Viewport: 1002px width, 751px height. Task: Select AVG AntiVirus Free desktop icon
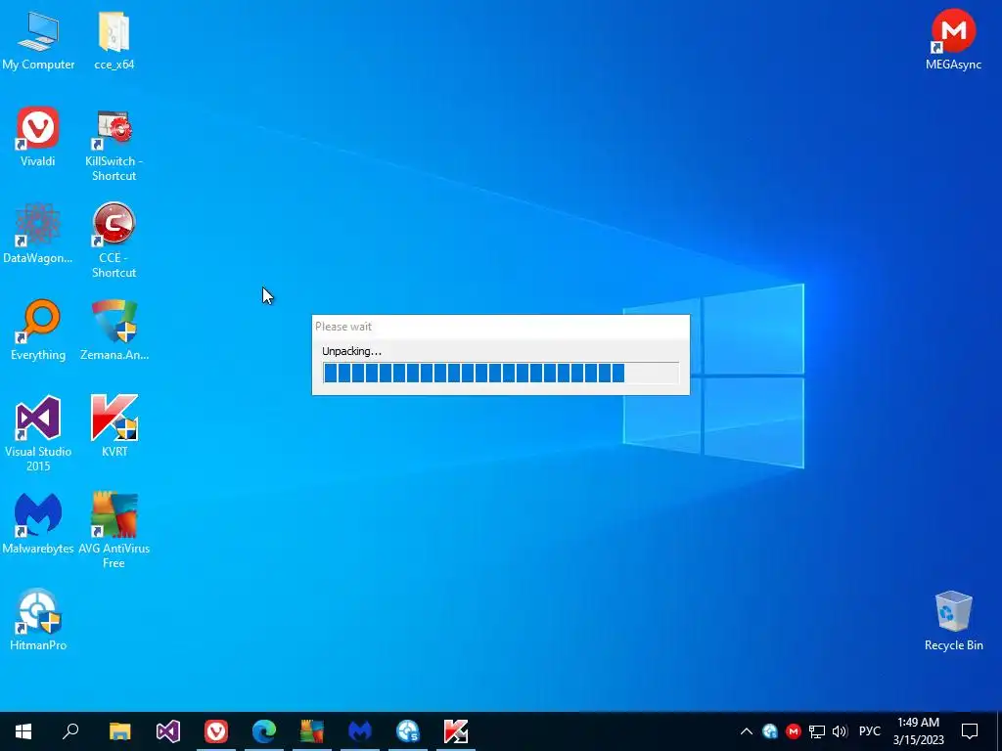tap(114, 530)
